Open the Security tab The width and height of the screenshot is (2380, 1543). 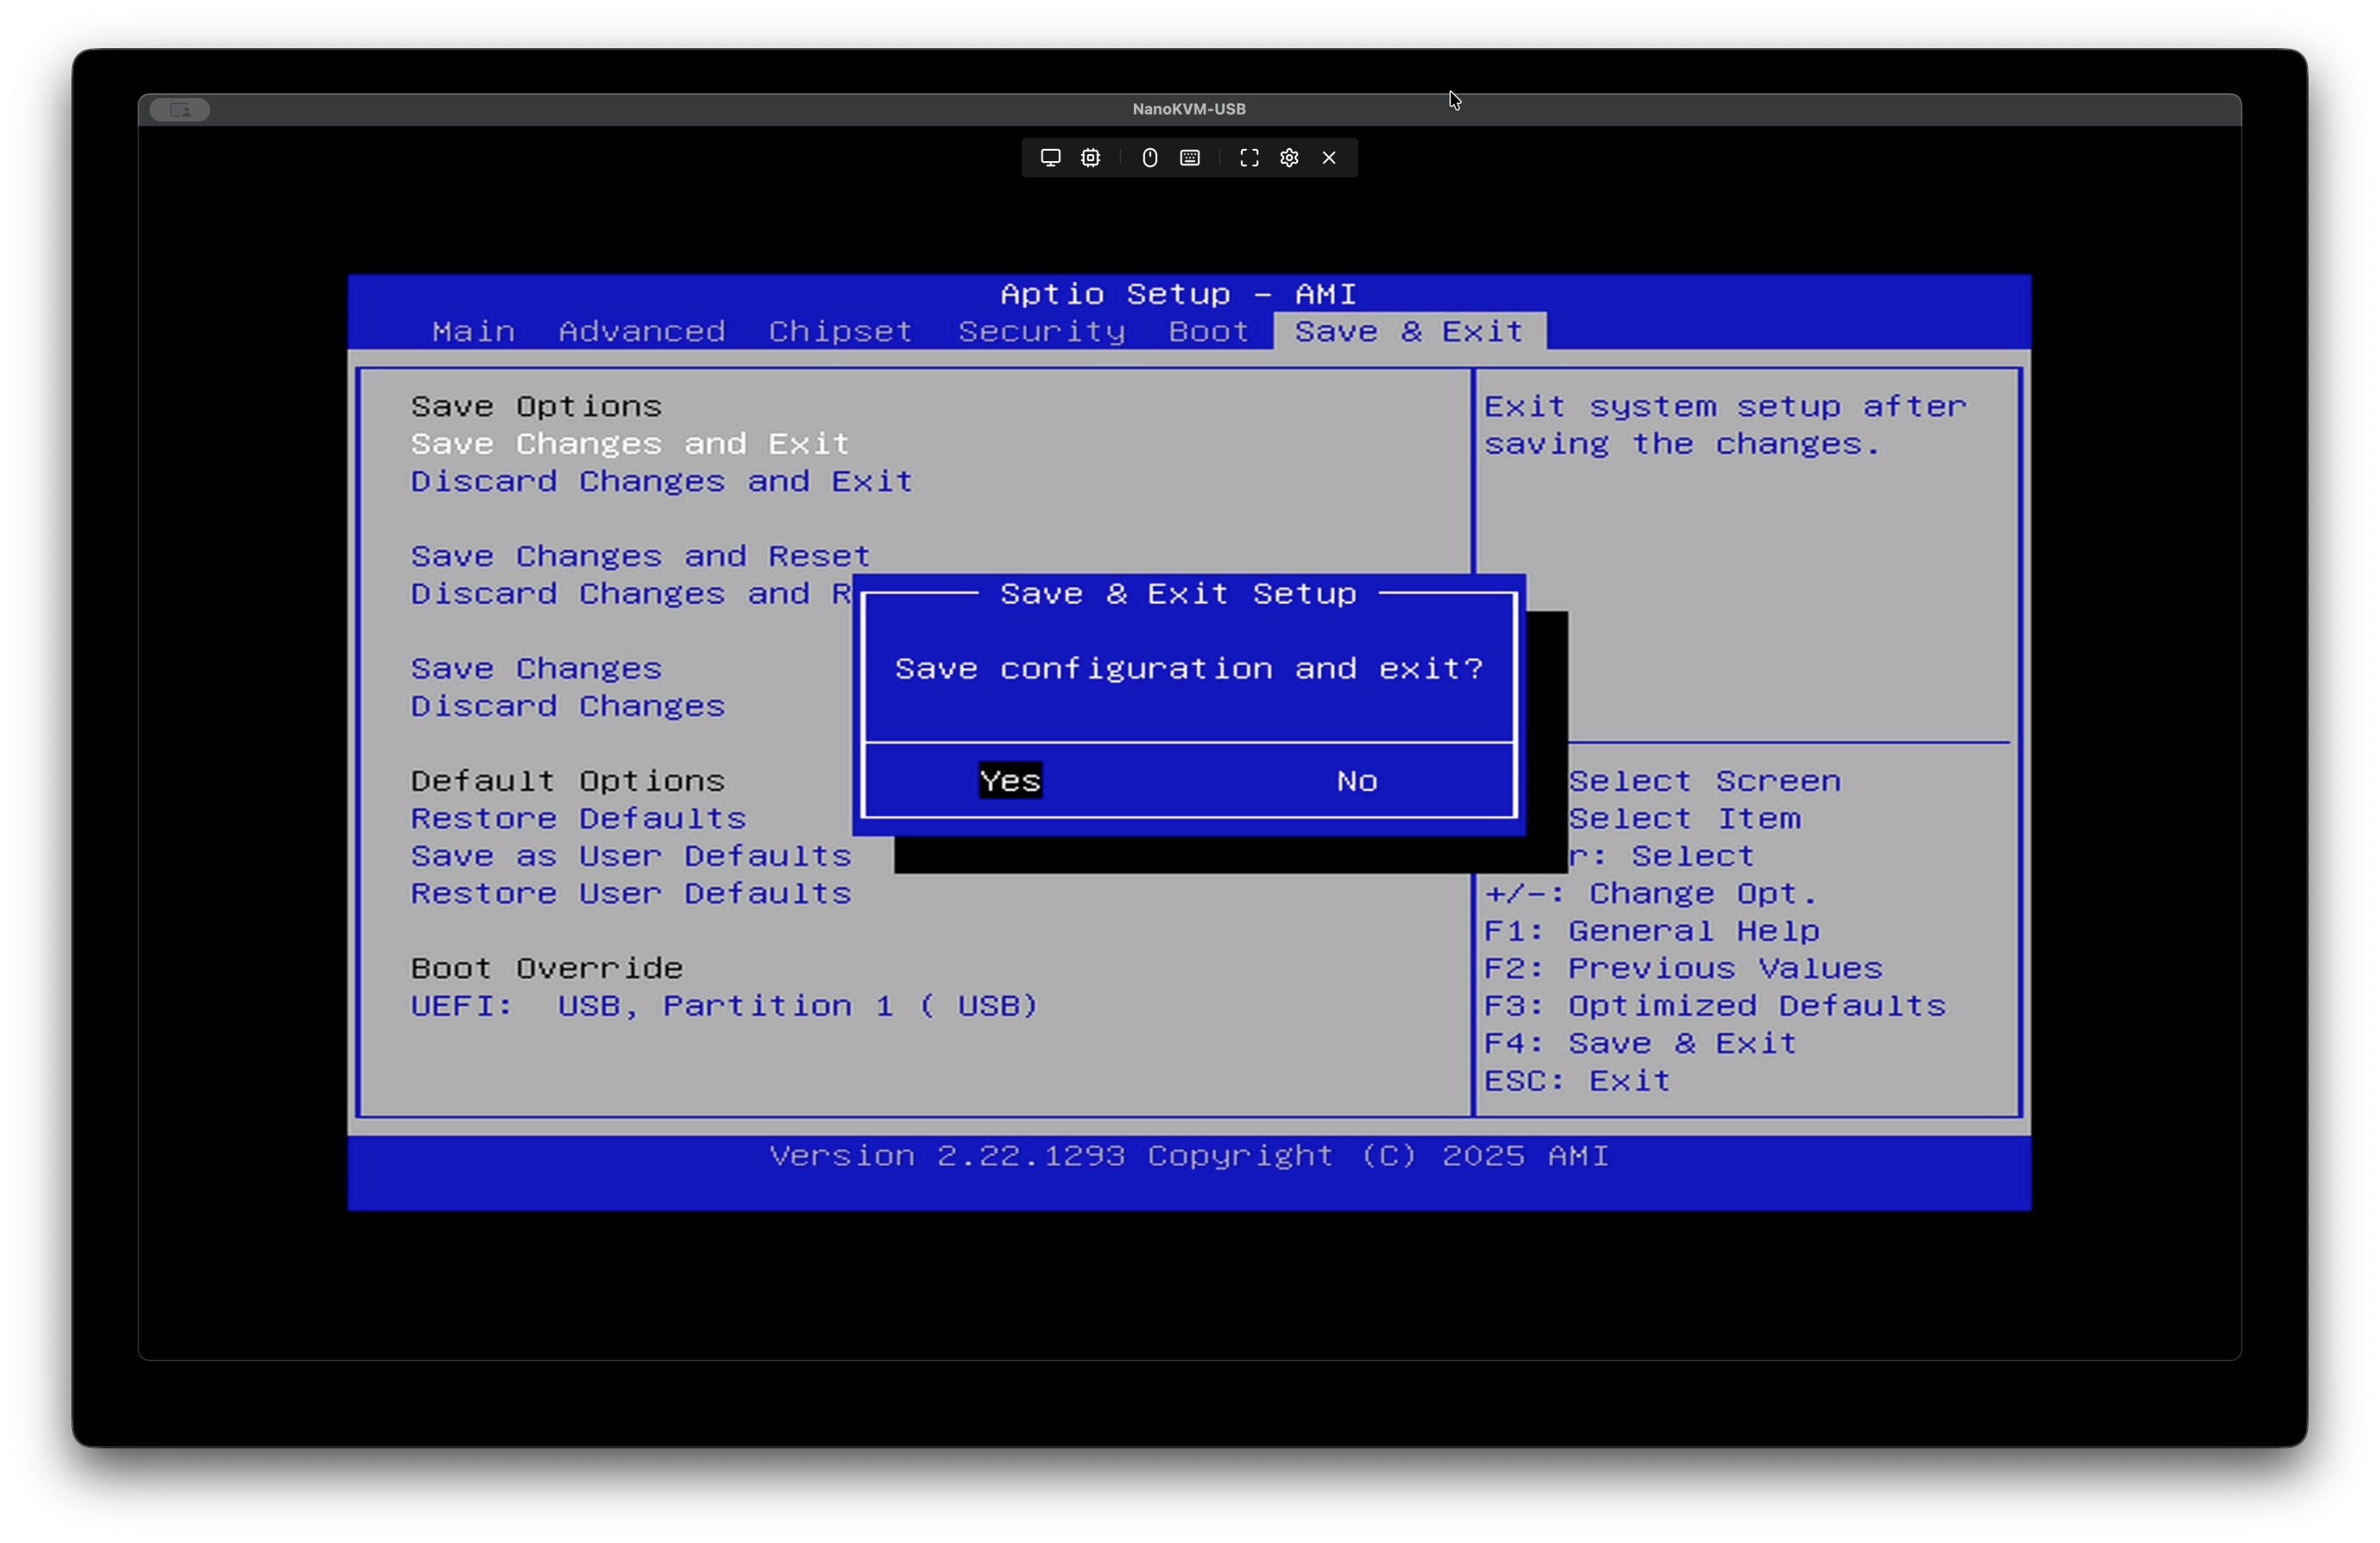[x=1041, y=332]
